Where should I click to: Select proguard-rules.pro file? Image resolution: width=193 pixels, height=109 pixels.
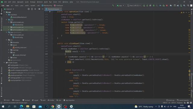(25, 73)
